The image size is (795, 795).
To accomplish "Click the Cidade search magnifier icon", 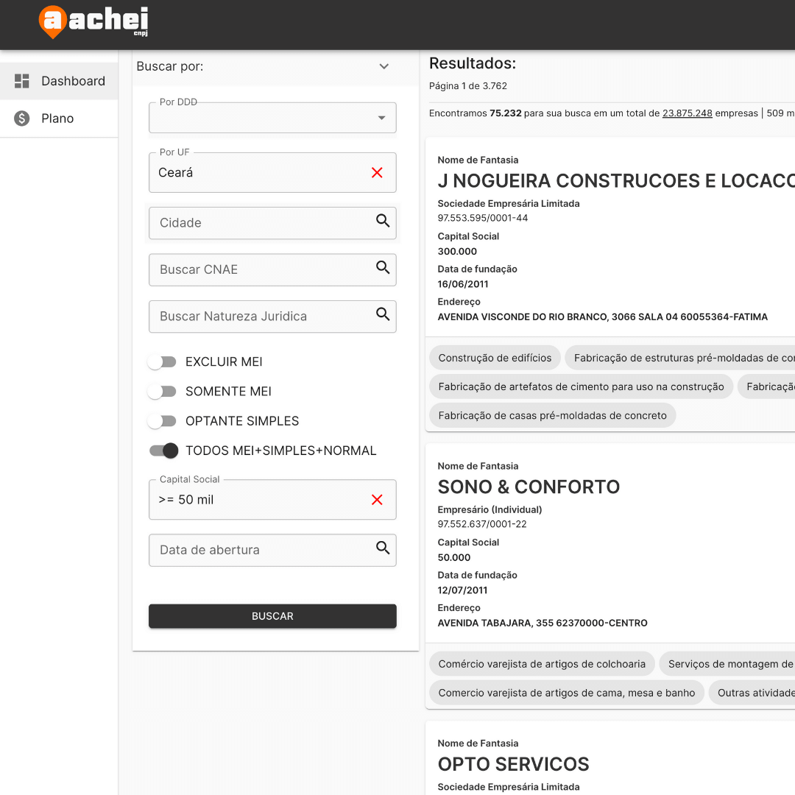I will click(383, 221).
